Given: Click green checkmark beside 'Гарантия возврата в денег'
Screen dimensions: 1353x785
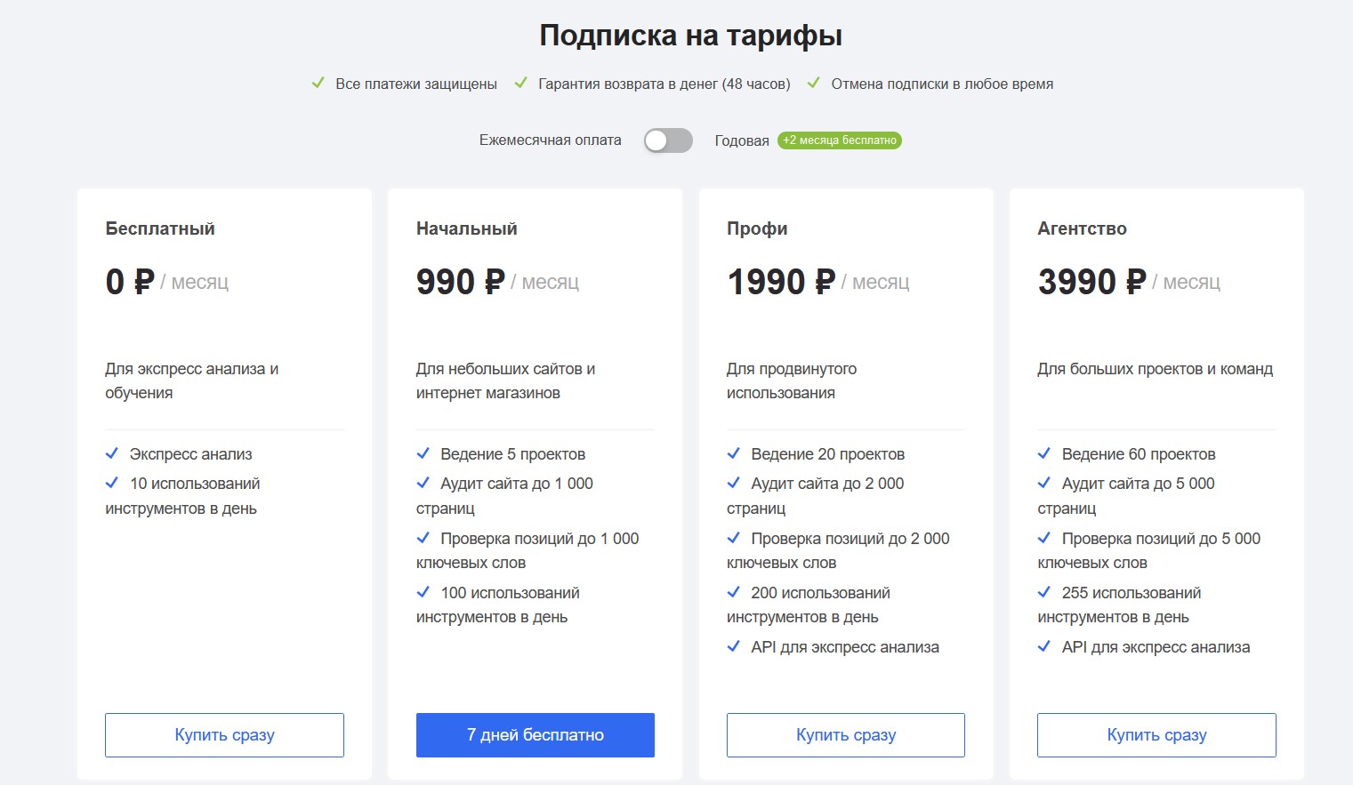Looking at the screenshot, I should pos(521,84).
